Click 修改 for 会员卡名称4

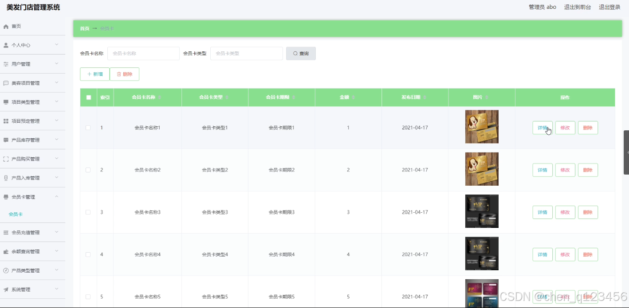click(565, 254)
